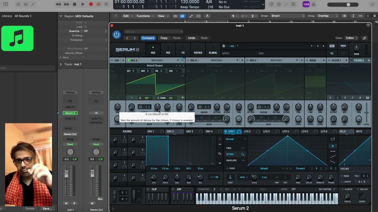The image size is (378, 212).
Task: Open the mixer icon in control bar
Action: tap(26, 4)
